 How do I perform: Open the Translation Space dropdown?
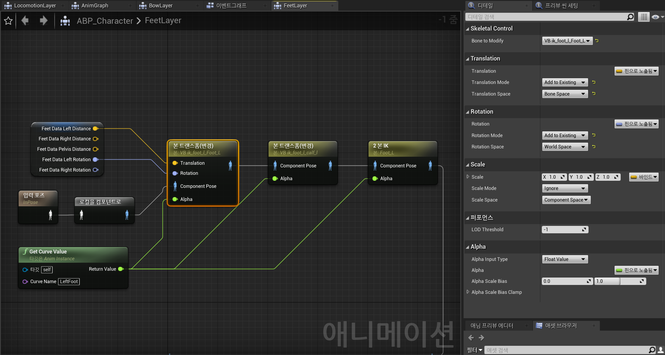coord(564,94)
